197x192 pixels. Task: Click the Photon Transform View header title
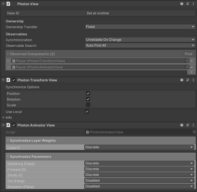[37, 80]
